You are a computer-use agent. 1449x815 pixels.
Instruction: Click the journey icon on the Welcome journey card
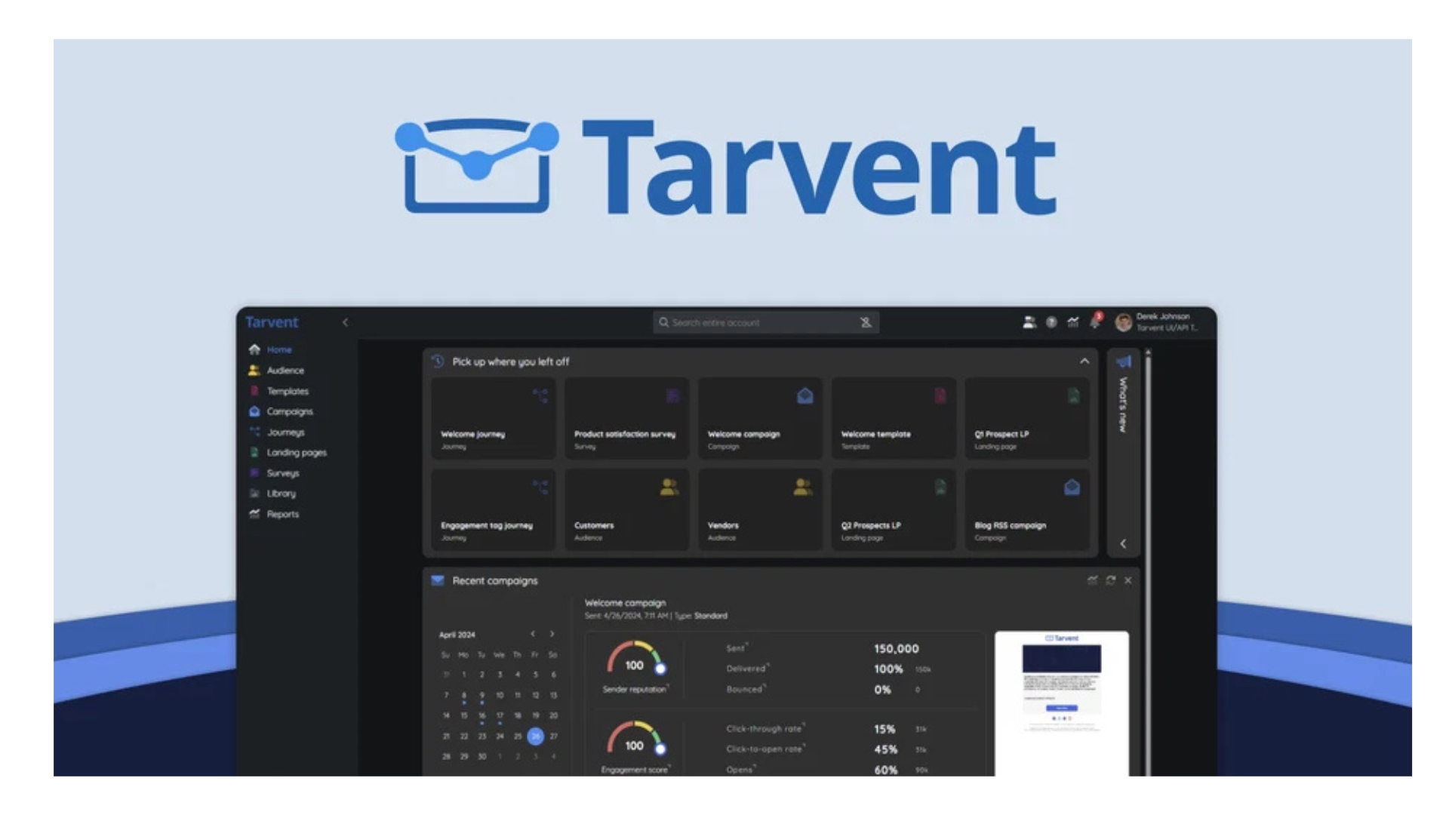(x=540, y=395)
